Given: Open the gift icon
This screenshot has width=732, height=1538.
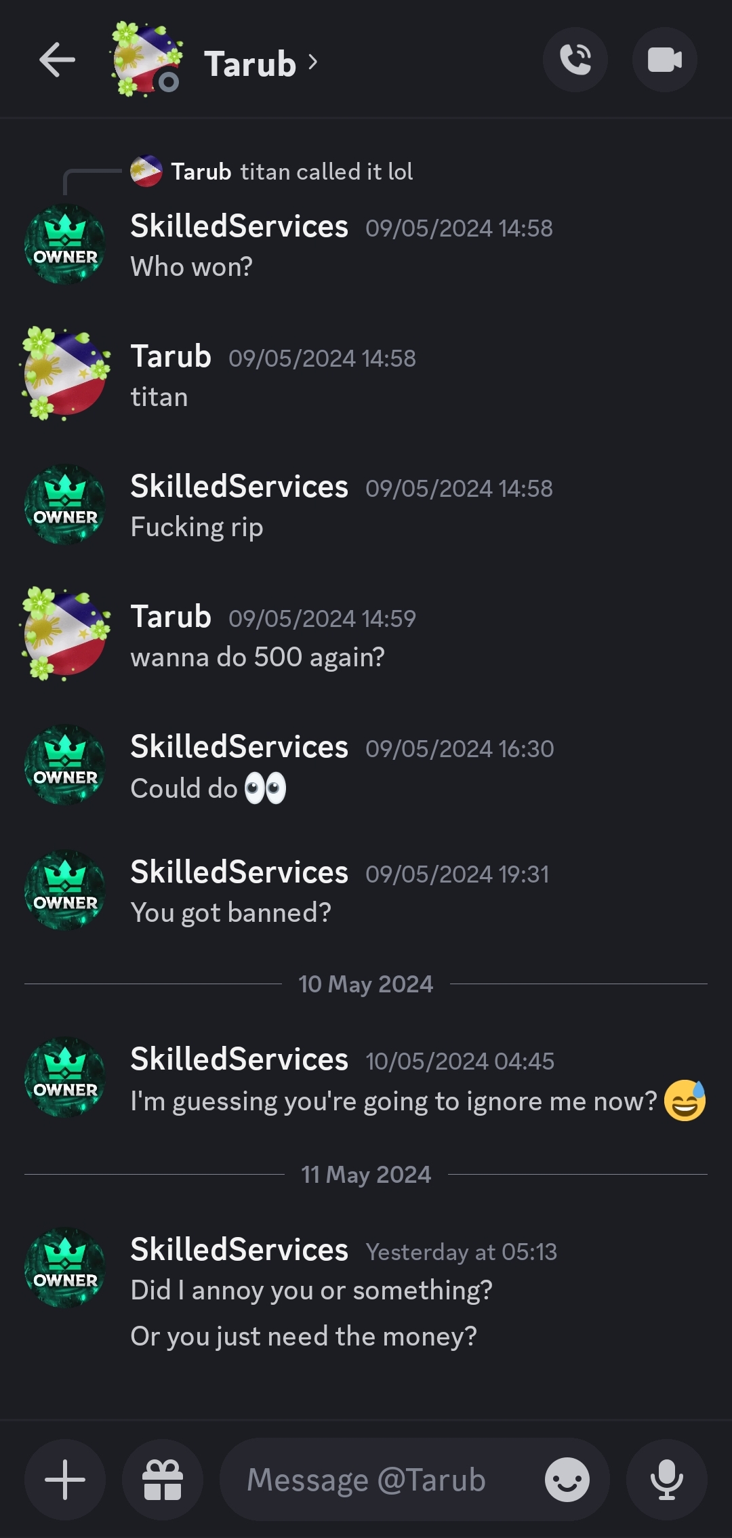Looking at the screenshot, I should click(x=163, y=1480).
